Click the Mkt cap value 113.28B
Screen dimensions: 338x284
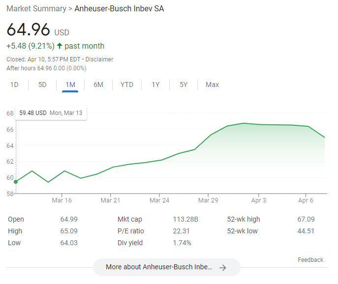pos(185,219)
